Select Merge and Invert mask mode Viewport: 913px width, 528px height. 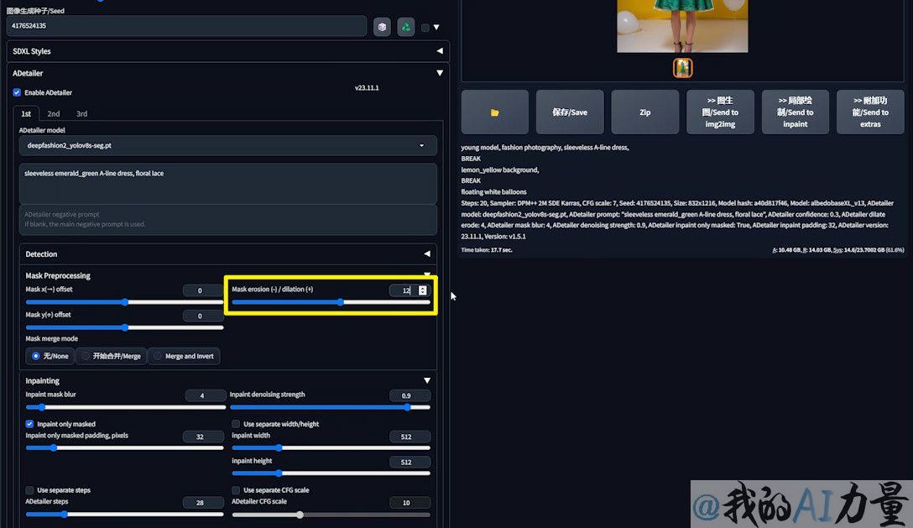184,356
